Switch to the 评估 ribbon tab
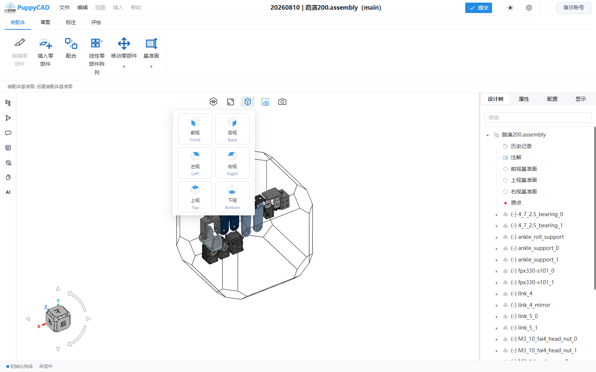 click(96, 22)
